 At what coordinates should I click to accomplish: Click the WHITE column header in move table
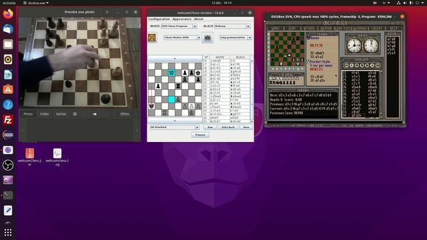pos(220,57)
